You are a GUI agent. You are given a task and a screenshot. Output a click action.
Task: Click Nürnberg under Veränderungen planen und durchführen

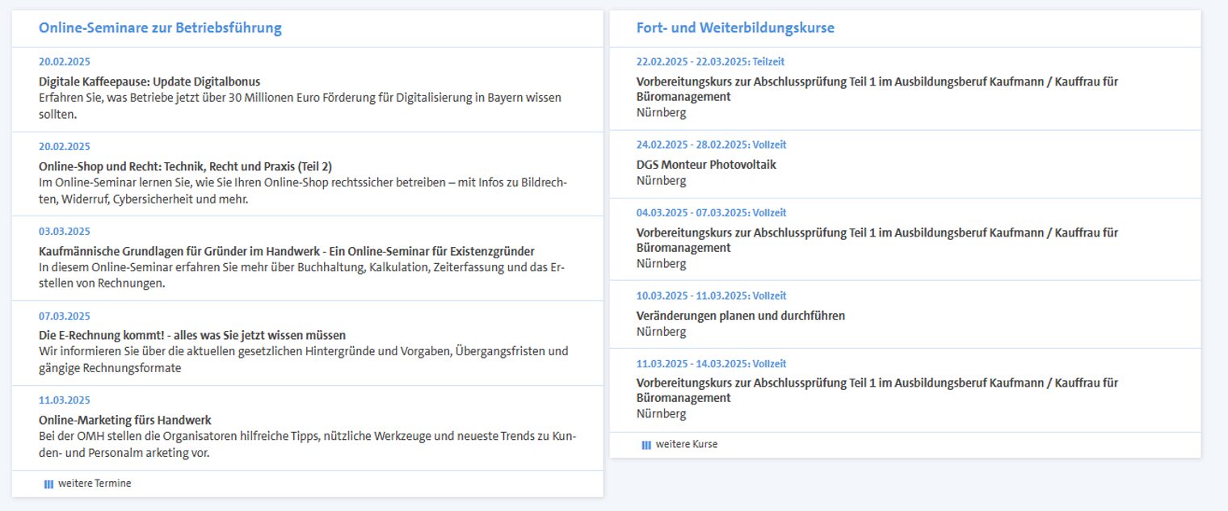pyautogui.click(x=661, y=332)
